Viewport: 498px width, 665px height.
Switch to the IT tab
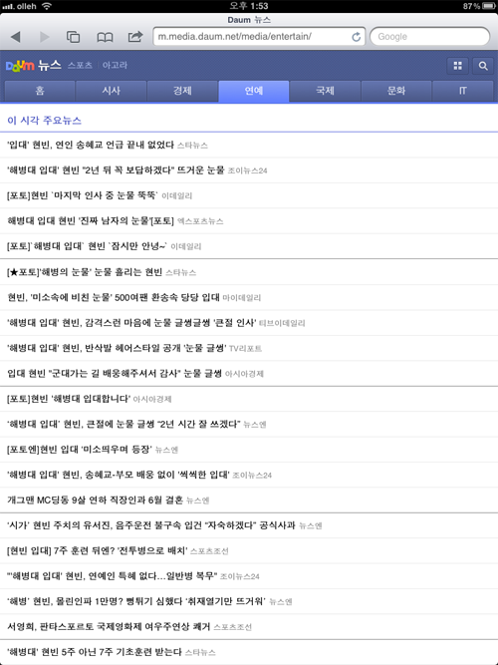pyautogui.click(x=463, y=91)
